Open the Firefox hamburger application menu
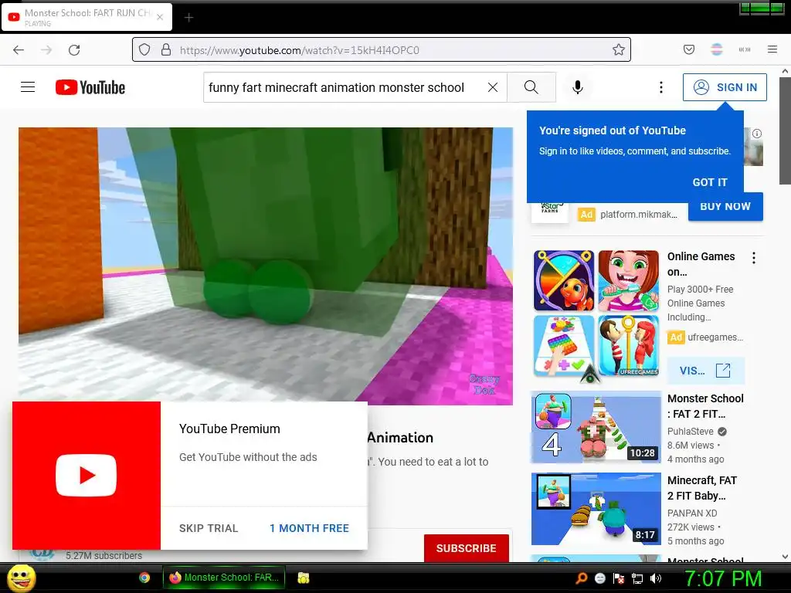Viewport: 791px width, 593px height. [x=772, y=49]
